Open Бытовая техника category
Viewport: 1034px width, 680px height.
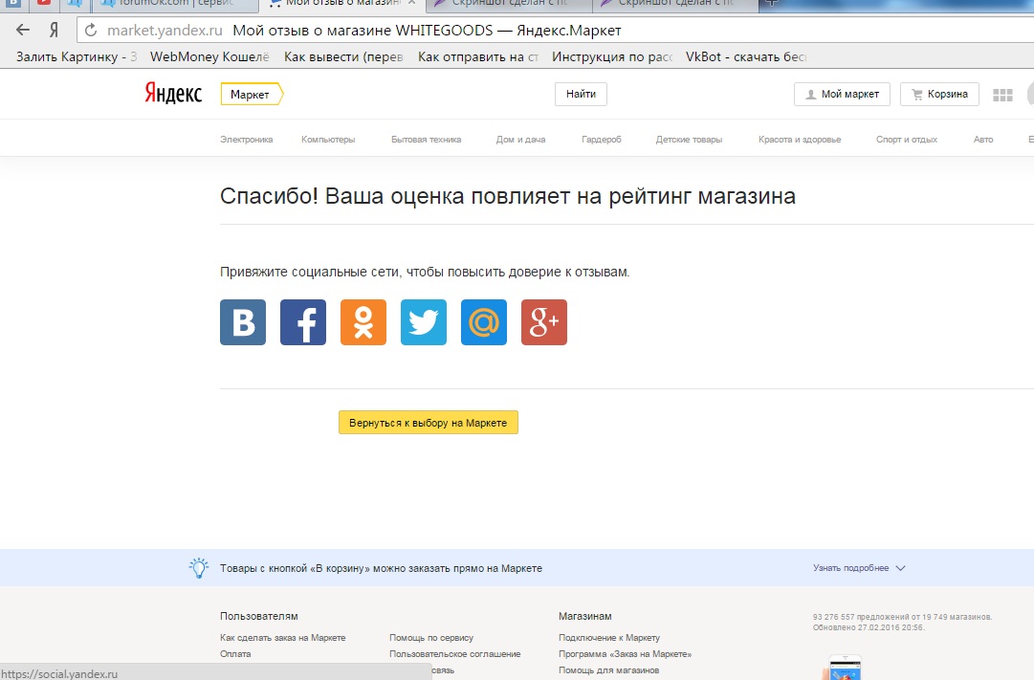point(426,140)
